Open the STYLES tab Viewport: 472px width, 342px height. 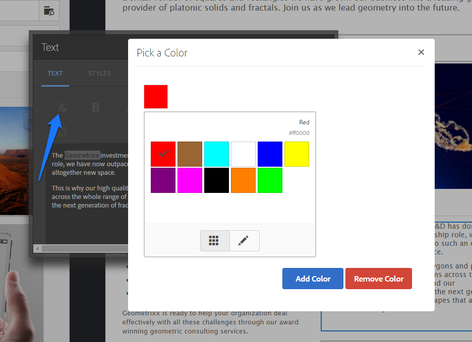point(99,73)
